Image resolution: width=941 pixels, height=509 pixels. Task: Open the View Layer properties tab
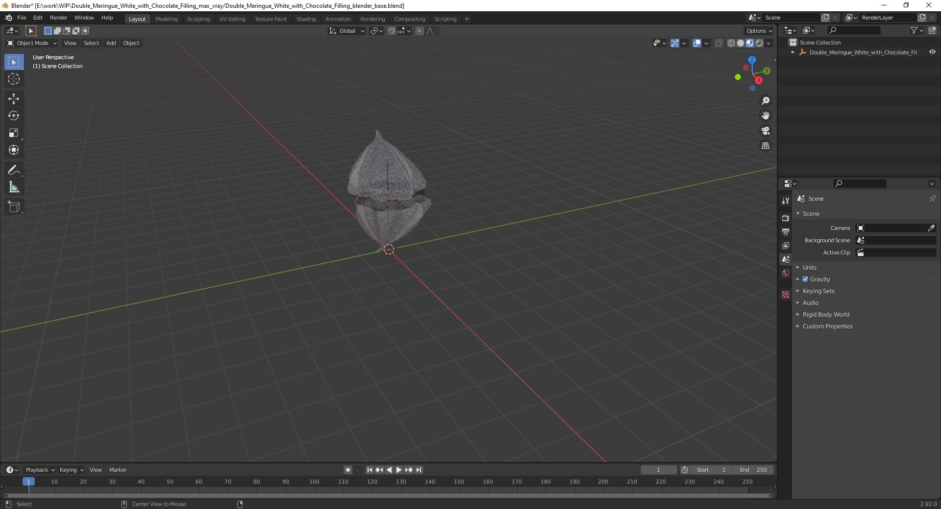(x=786, y=245)
